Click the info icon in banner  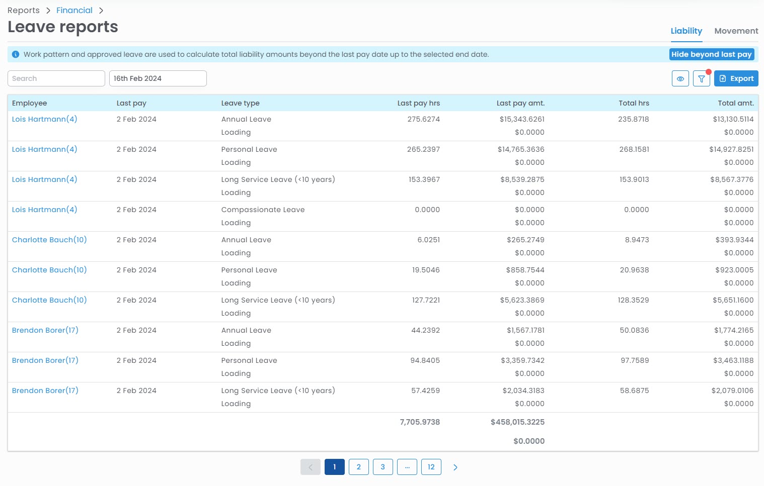tap(16, 54)
